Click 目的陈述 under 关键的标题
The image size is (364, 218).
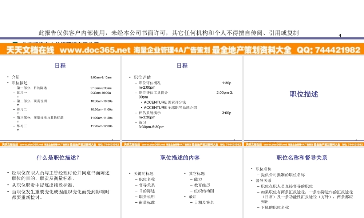[x=147, y=191]
